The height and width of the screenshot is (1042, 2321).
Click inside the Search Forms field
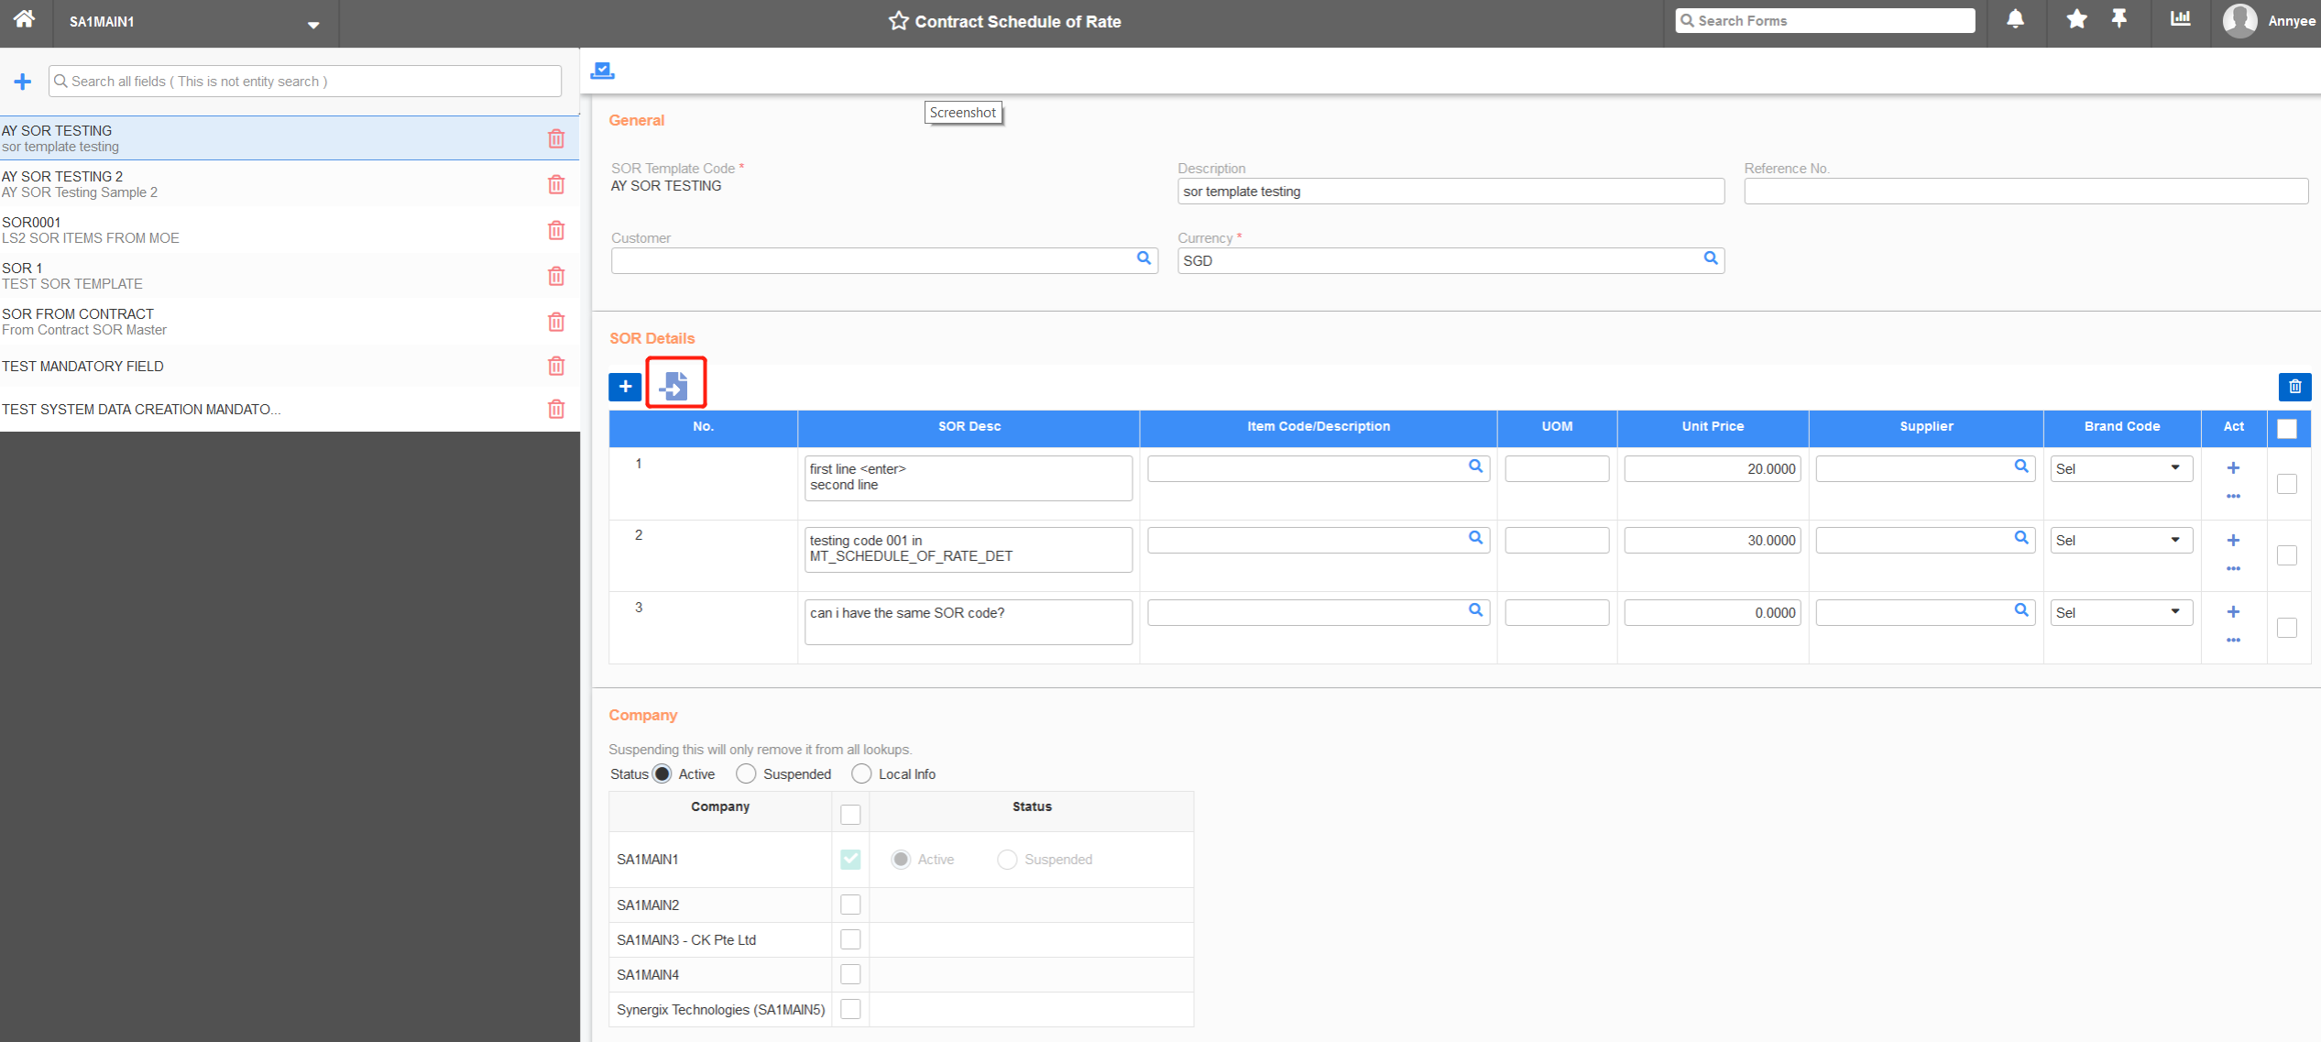pyautogui.click(x=1823, y=19)
